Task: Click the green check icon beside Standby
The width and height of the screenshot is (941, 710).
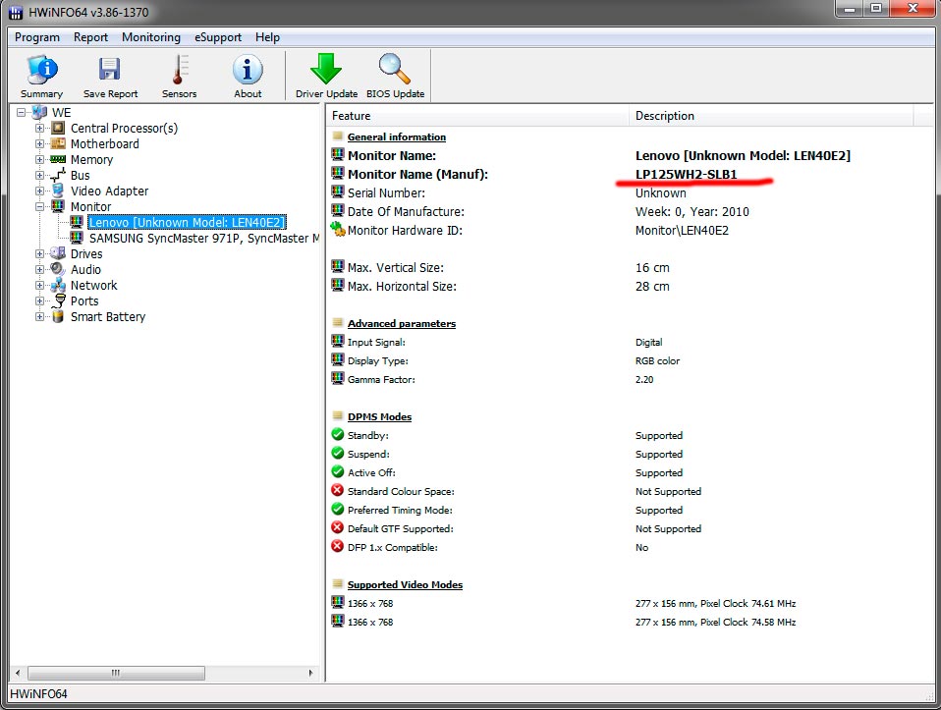Action: point(338,434)
